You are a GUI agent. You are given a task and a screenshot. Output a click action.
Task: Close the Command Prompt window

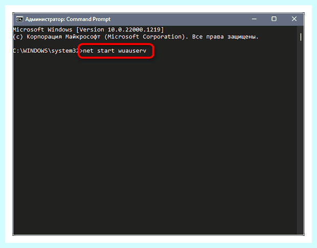(294, 19)
